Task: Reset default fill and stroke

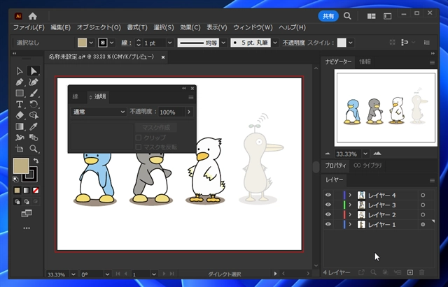Action: click(x=15, y=179)
